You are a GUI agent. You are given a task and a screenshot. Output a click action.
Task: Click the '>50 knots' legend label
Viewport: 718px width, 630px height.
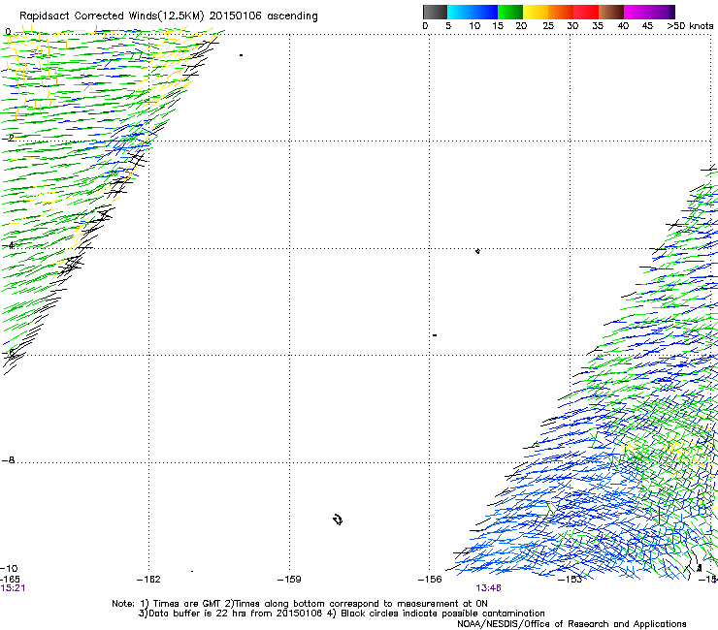point(690,26)
